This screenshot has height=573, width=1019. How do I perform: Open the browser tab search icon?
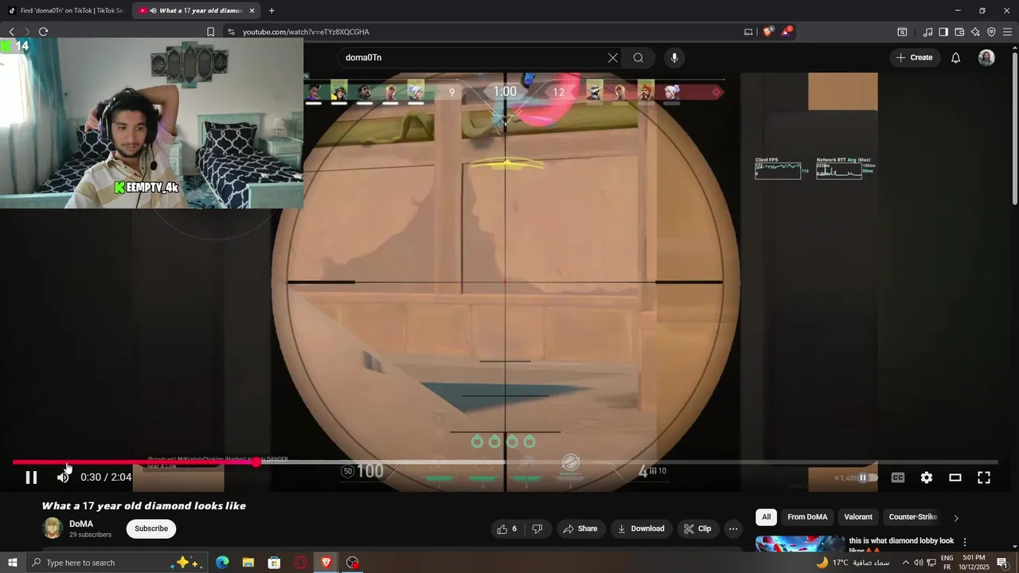(902, 32)
